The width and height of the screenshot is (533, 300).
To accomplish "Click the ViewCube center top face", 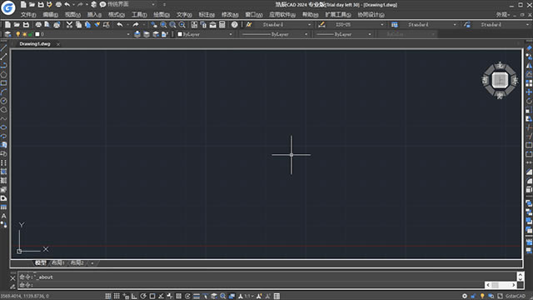I will tap(500, 80).
